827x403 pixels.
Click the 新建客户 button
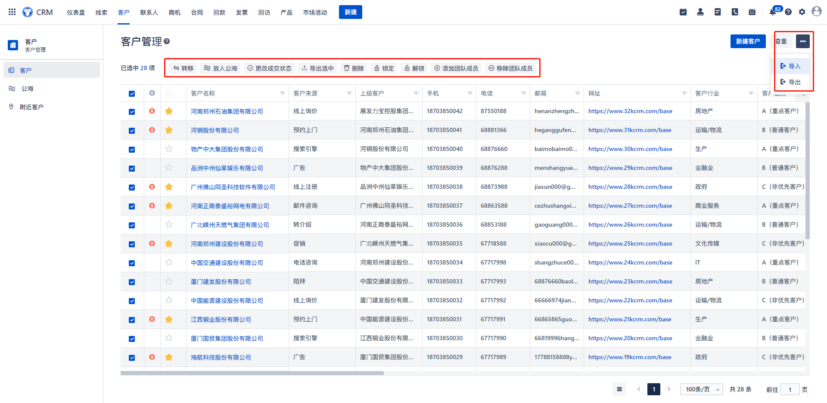[748, 41]
